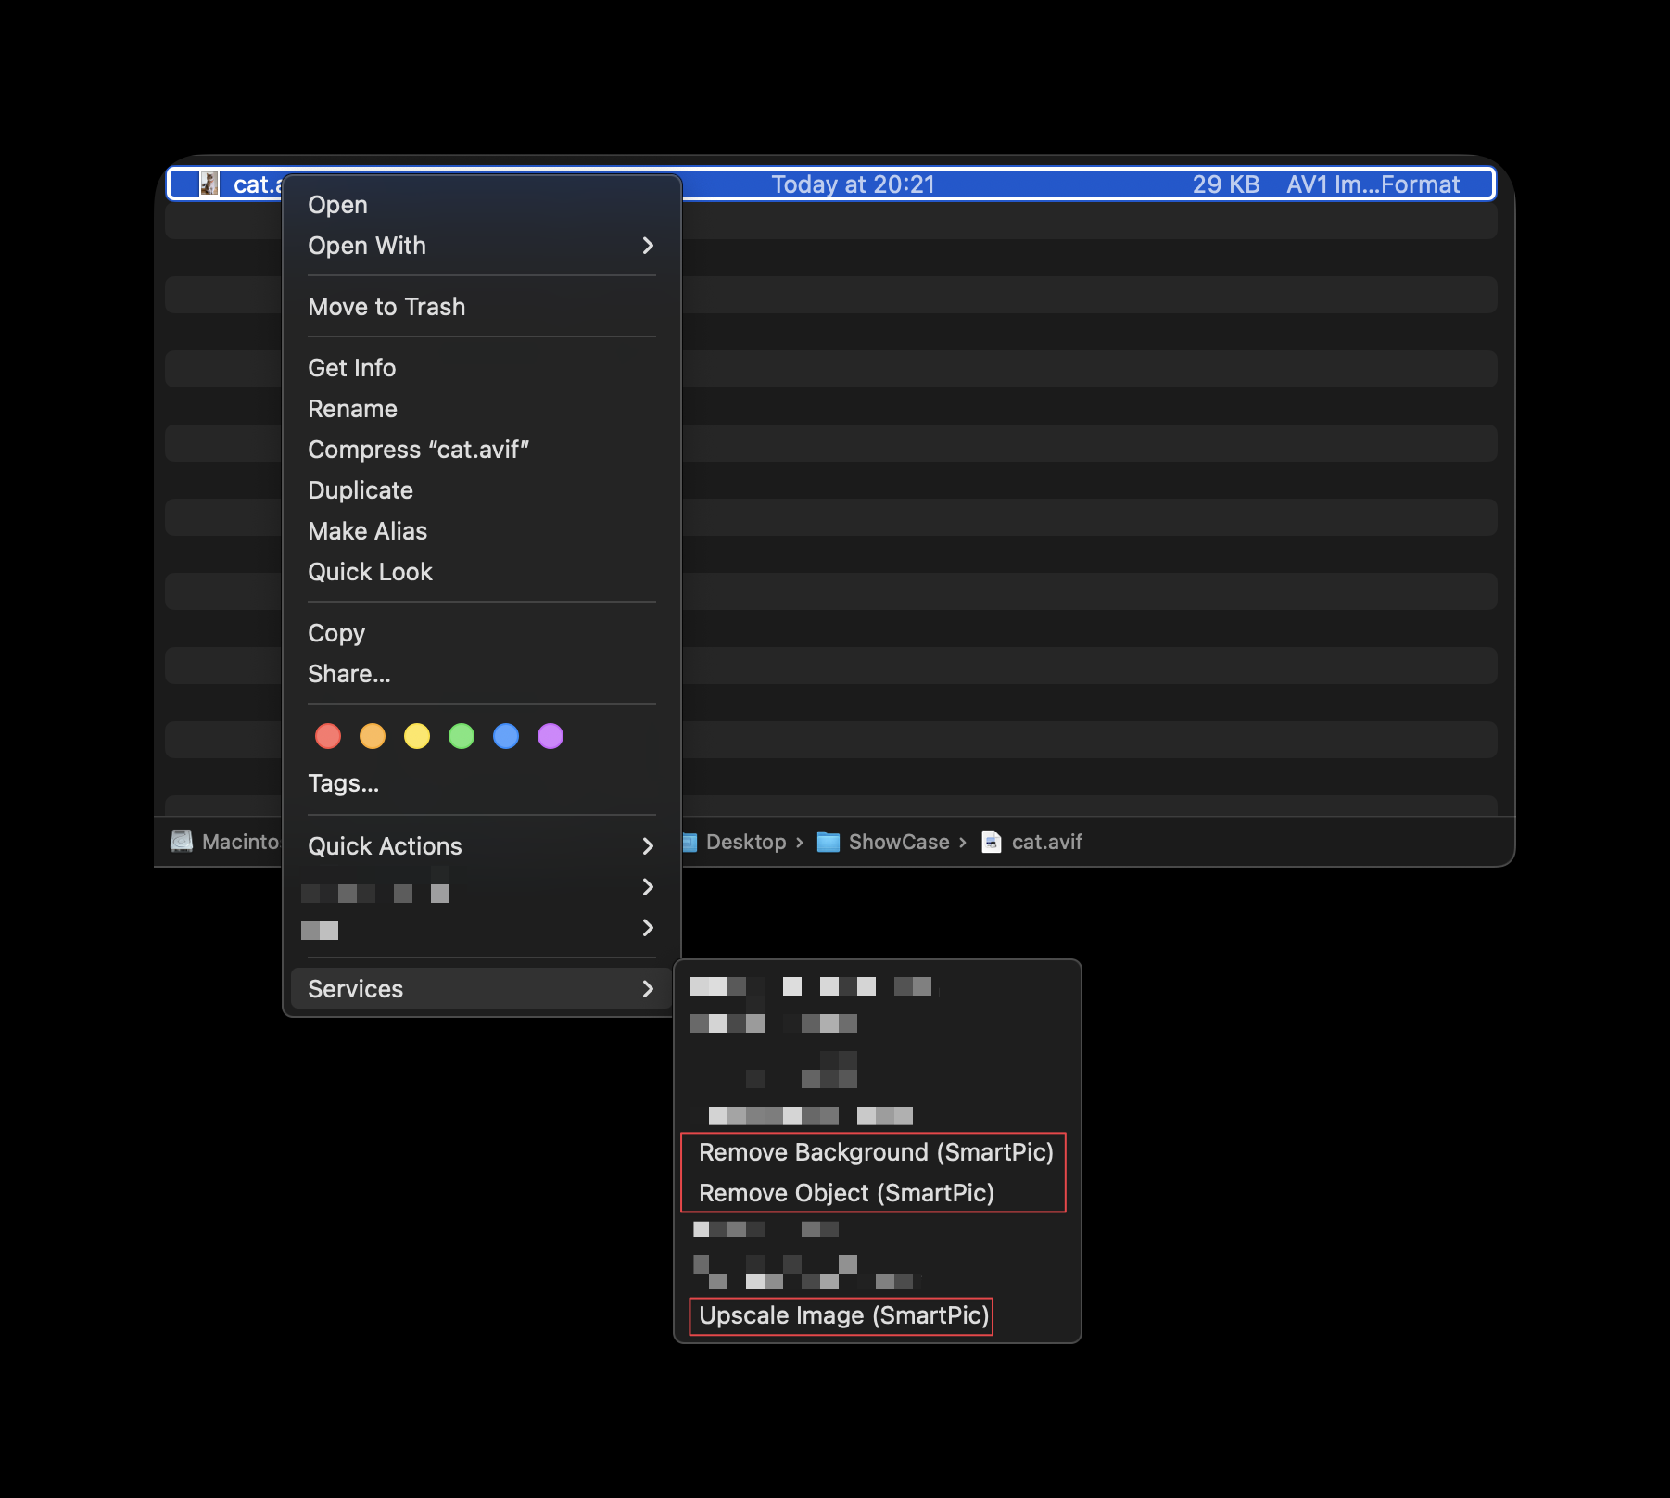Click the Desktop folder icon in path bar
1670x1498 pixels.
click(x=690, y=842)
